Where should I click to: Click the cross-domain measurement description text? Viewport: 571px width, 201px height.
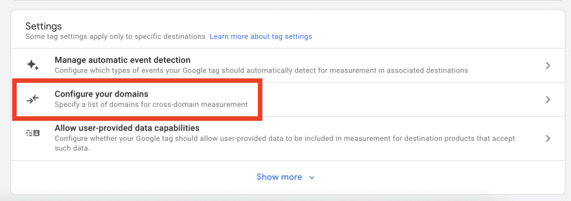coord(151,105)
